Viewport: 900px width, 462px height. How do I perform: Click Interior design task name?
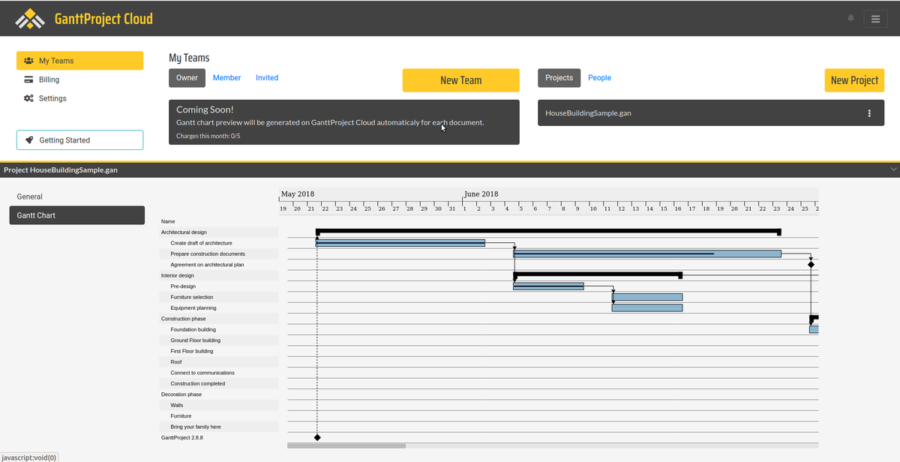pyautogui.click(x=178, y=275)
